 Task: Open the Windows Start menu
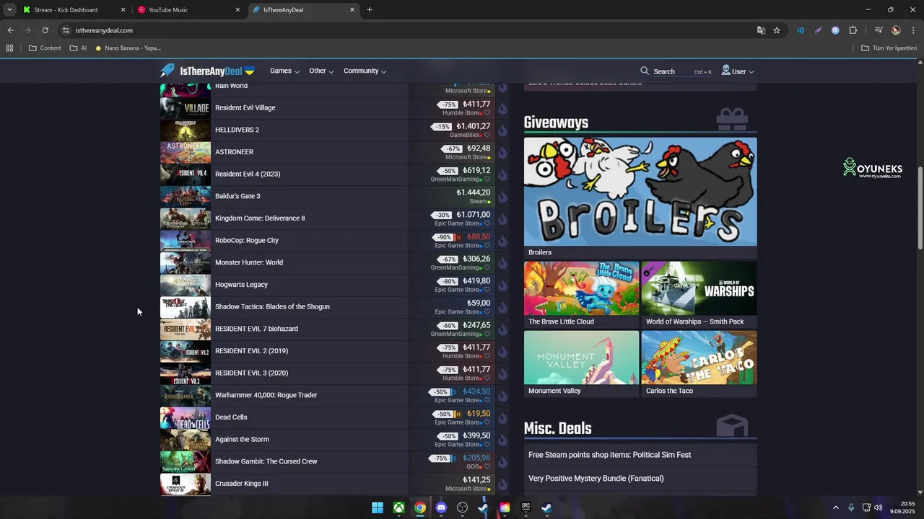pyautogui.click(x=378, y=507)
